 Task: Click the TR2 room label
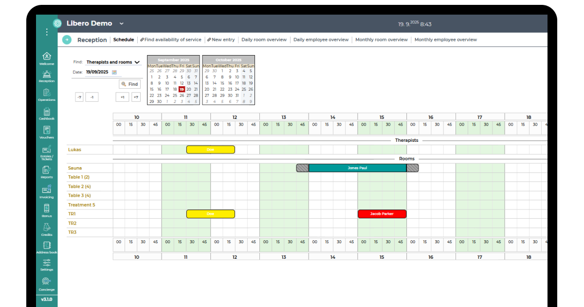[72, 223]
